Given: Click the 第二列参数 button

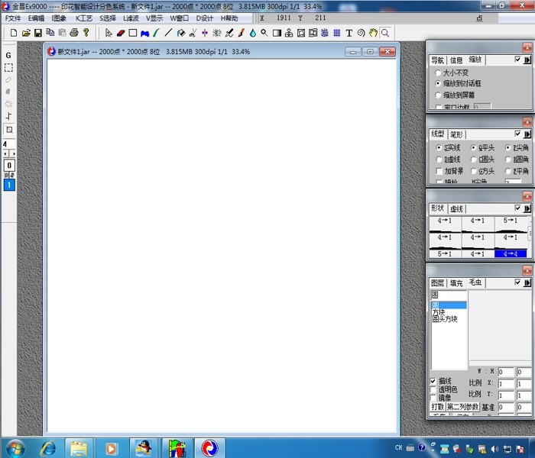Looking at the screenshot, I should coord(462,407).
